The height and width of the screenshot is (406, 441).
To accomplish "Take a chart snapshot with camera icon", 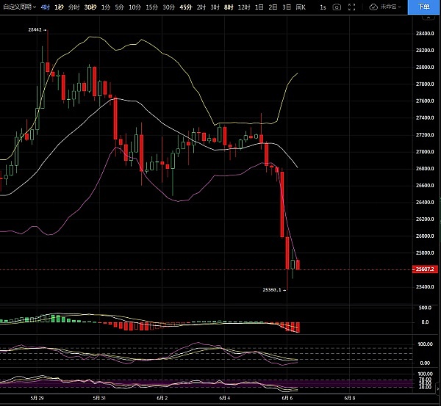I will tap(337, 7).
